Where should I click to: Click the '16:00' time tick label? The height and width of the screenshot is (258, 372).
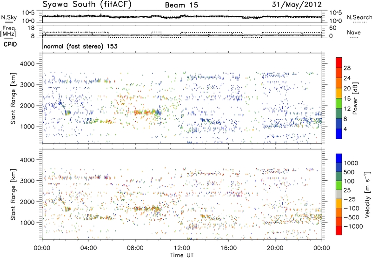pyautogui.click(x=228, y=248)
